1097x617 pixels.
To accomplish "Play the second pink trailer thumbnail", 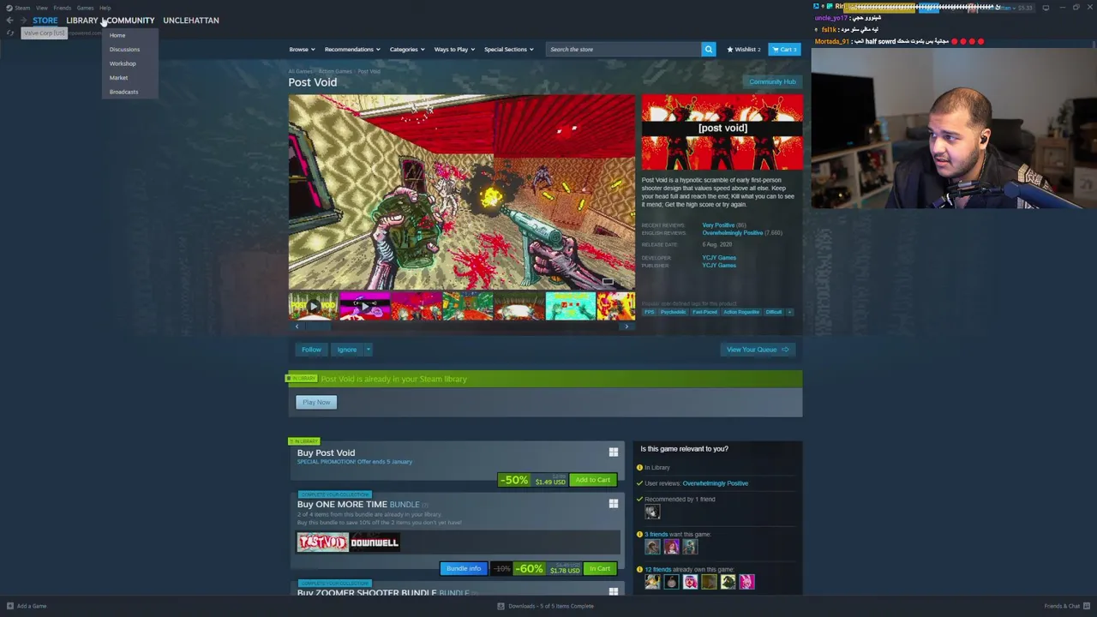I will pos(364,306).
